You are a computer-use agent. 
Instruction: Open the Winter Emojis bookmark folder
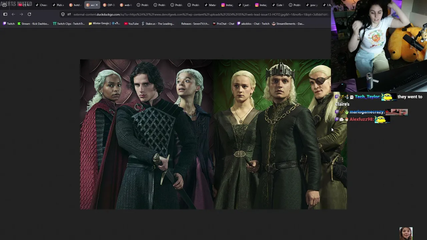click(104, 24)
